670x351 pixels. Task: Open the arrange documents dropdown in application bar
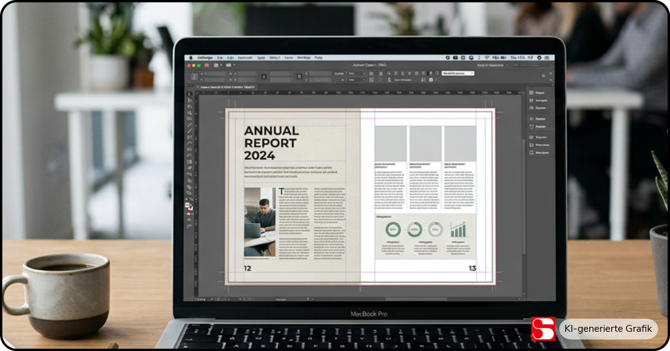click(x=230, y=65)
